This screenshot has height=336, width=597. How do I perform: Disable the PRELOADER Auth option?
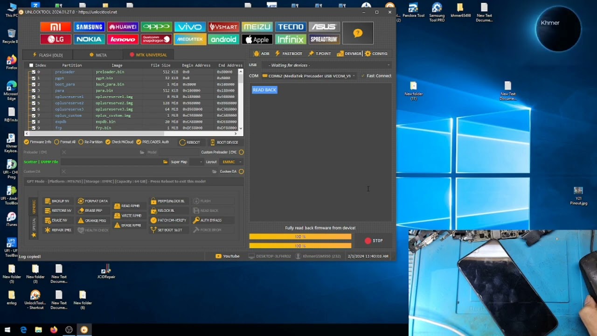pos(139,142)
